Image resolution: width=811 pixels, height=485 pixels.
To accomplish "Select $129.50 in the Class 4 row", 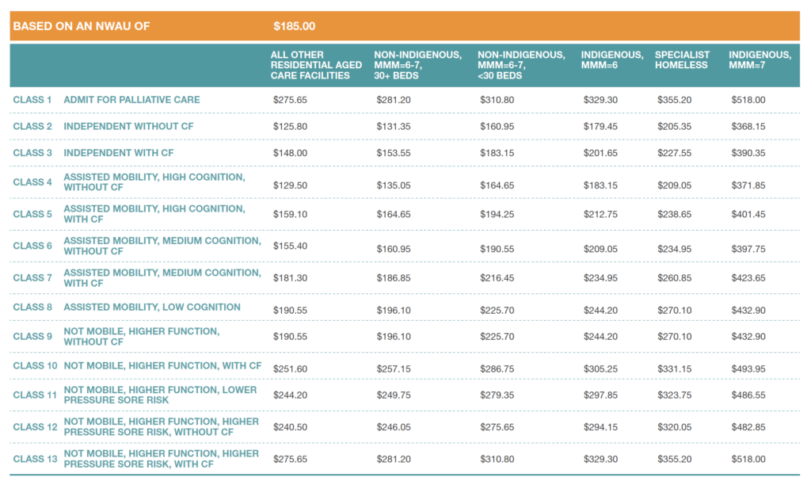I will pos(290,185).
